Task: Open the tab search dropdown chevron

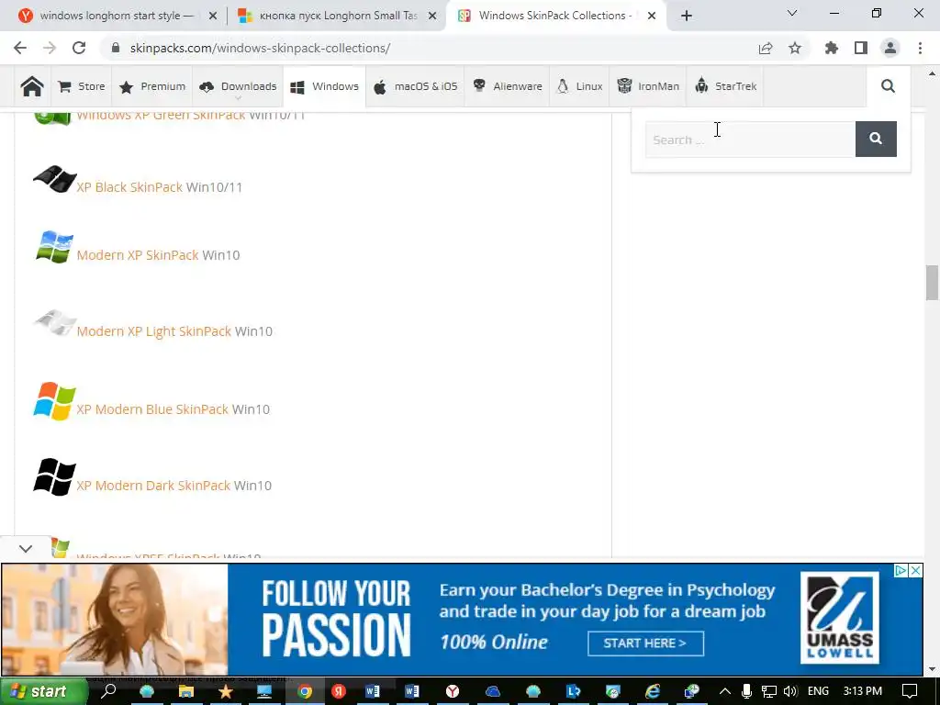Action: pos(792,13)
